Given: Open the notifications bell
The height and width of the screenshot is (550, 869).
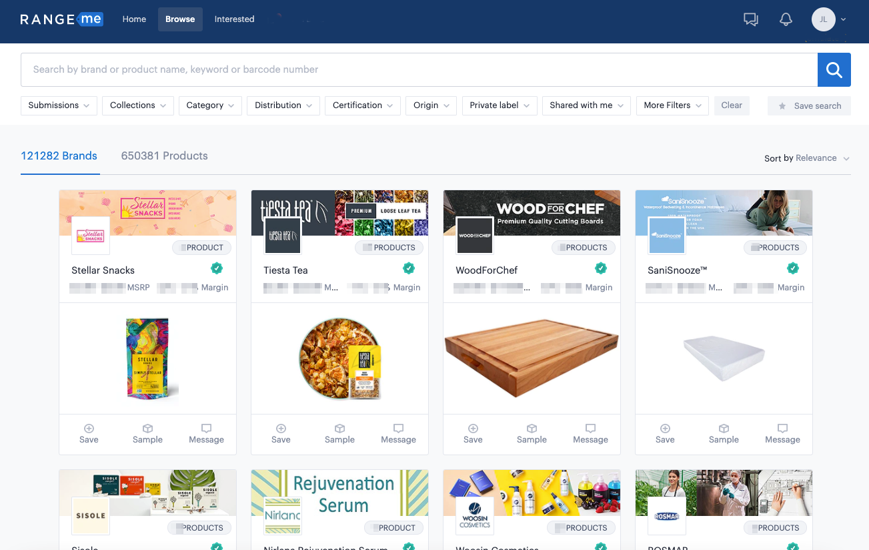Looking at the screenshot, I should pos(786,19).
